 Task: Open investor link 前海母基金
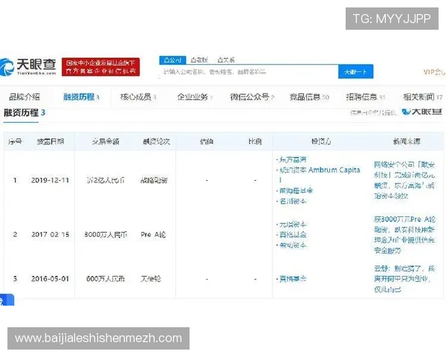click(296, 190)
